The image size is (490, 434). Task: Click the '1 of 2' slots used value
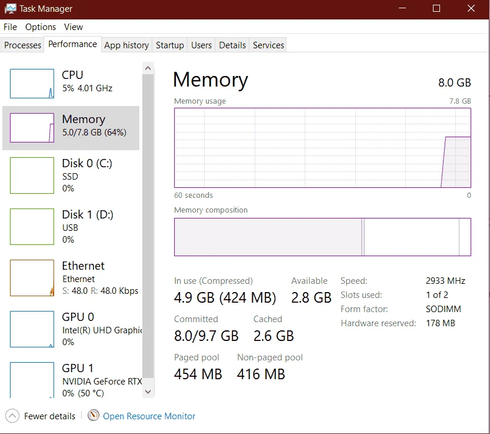pyautogui.click(x=437, y=295)
